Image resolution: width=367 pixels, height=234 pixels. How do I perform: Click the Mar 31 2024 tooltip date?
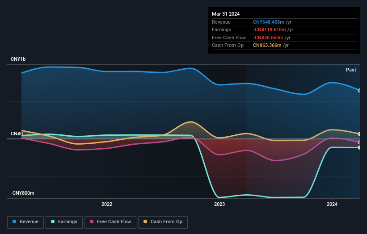(x=226, y=14)
